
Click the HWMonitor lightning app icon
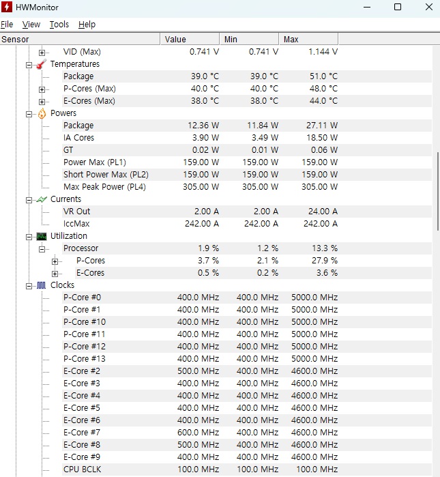(x=6, y=7)
